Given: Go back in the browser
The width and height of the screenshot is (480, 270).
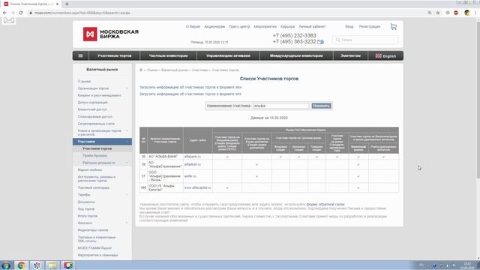Looking at the screenshot, I should point(4,13).
